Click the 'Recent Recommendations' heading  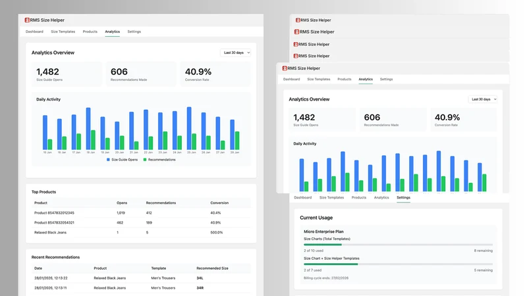55,257
